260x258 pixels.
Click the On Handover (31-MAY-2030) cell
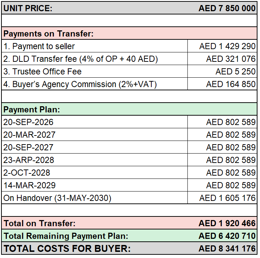coord(95,198)
